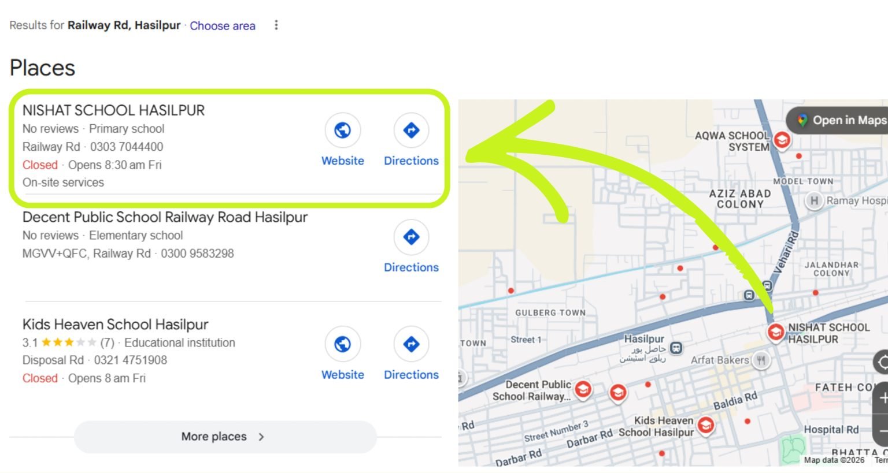Click Ramay Hospital map marker

814,201
